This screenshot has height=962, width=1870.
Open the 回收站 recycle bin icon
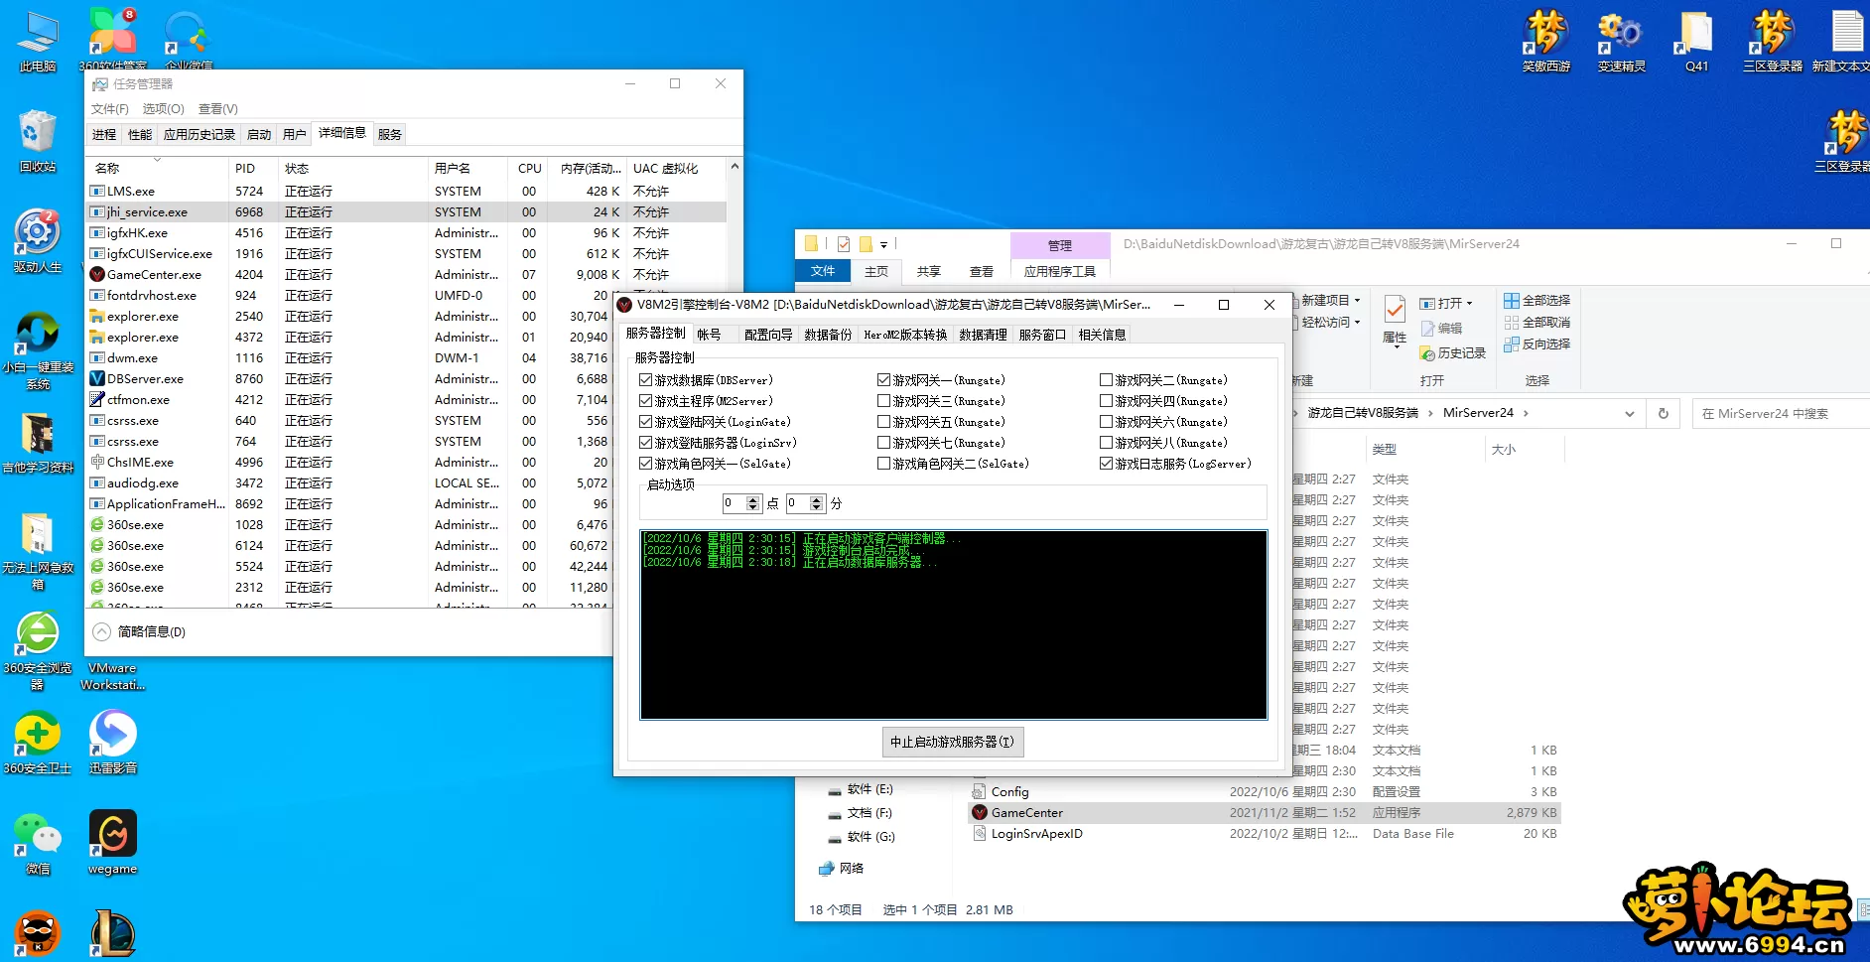[x=38, y=142]
